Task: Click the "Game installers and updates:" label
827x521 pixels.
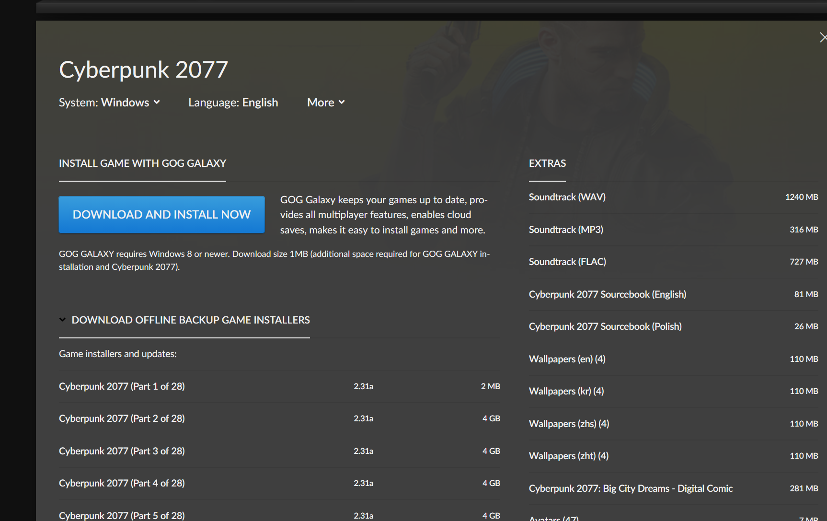Action: click(118, 354)
